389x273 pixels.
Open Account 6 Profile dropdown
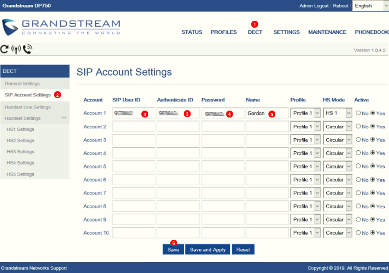[x=306, y=180]
